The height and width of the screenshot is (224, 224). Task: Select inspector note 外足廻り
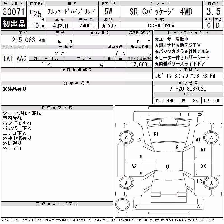pyautogui.click(x=12, y=143)
